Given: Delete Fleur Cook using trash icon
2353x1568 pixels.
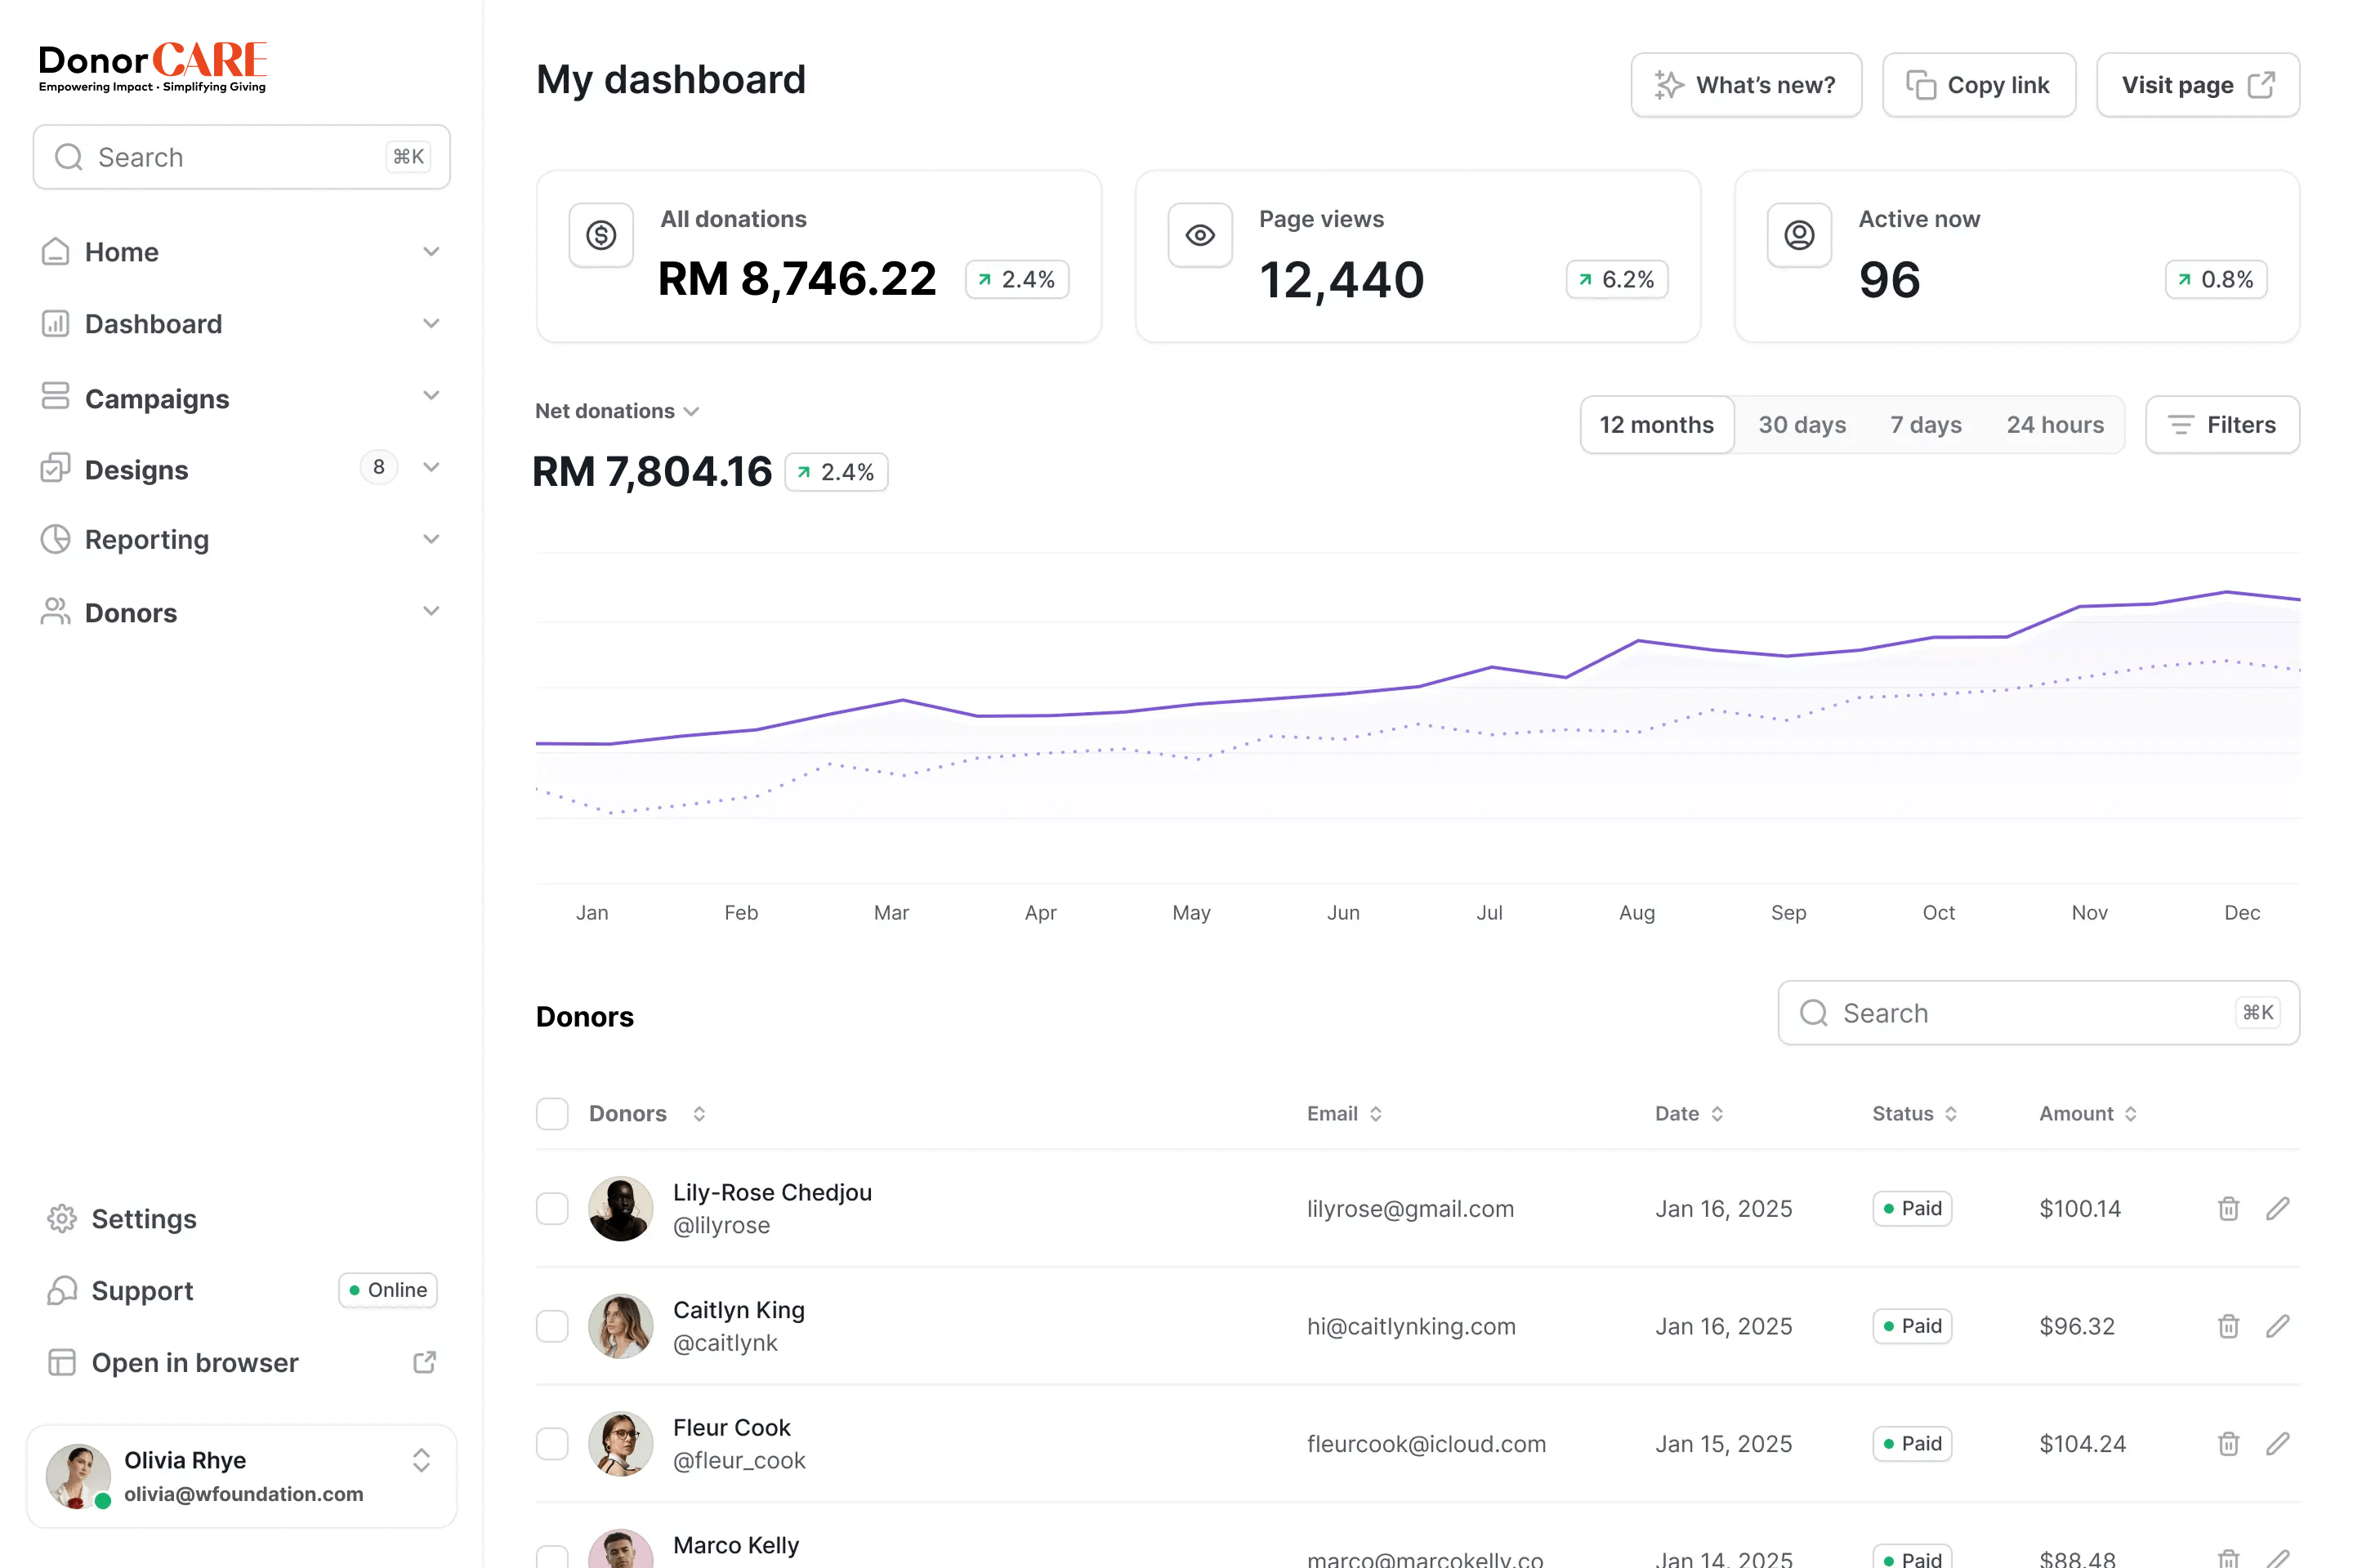Looking at the screenshot, I should point(2228,1443).
